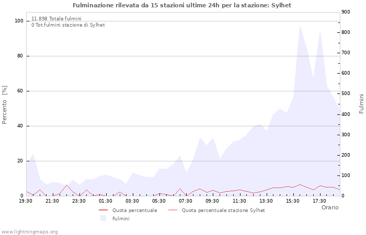Click the 'Fulmini' legend label

click(121, 218)
